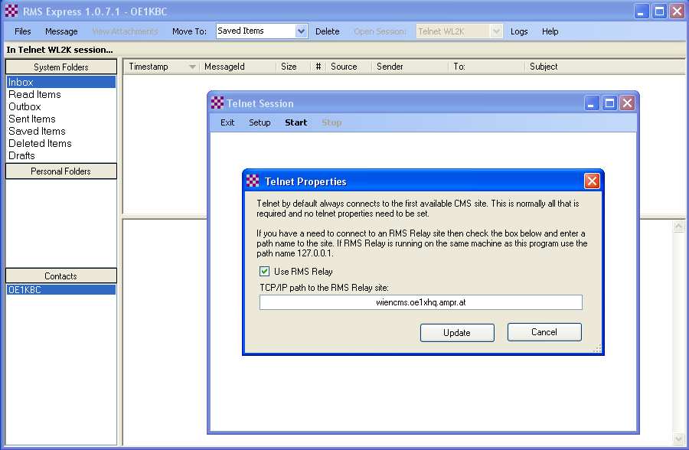Click the preview pane scrollbar down arrow
Viewport: 689px width, 450px height.
[679, 439]
